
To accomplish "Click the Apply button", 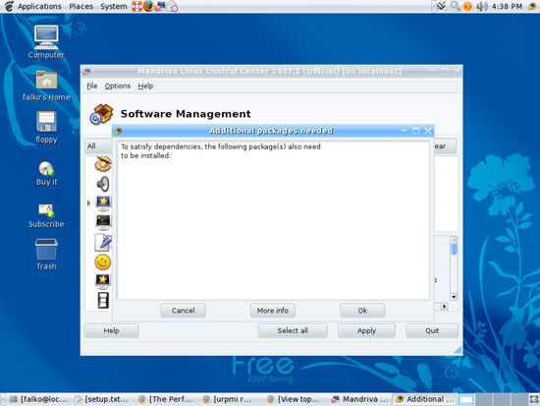I will pos(366,330).
